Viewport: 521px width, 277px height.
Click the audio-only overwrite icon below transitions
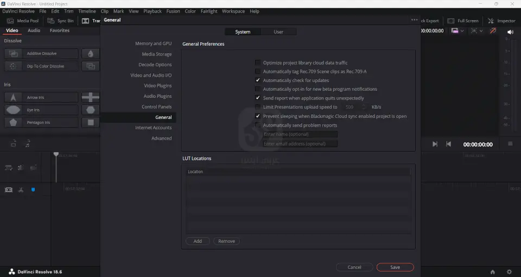(28, 143)
